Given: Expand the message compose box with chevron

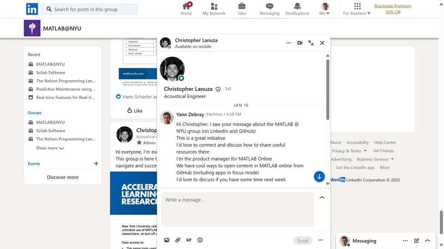Looking at the screenshot, I should click(322, 198).
